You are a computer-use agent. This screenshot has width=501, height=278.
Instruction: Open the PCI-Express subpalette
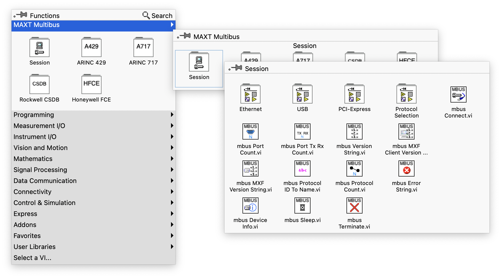354,94
